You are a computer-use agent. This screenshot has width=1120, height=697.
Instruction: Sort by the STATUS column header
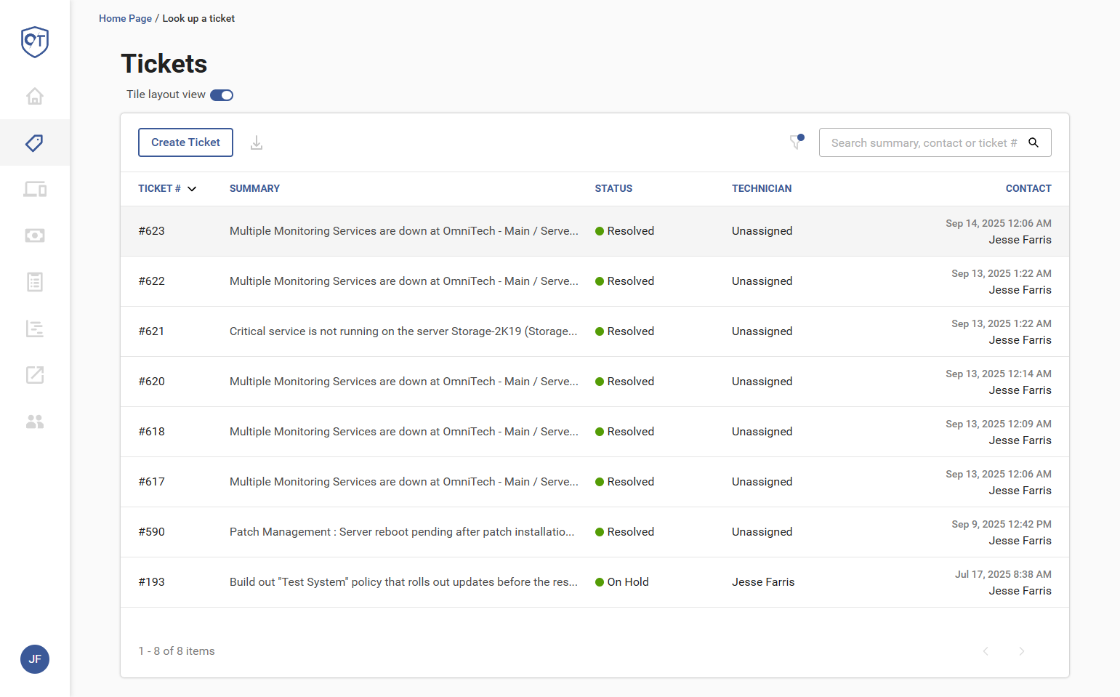tap(613, 188)
